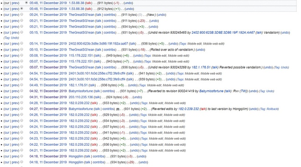Open user Babymissfortune on the 04:32 row
Image resolution: width=301 pixels, height=167 pixels.
(x=81, y=91)
